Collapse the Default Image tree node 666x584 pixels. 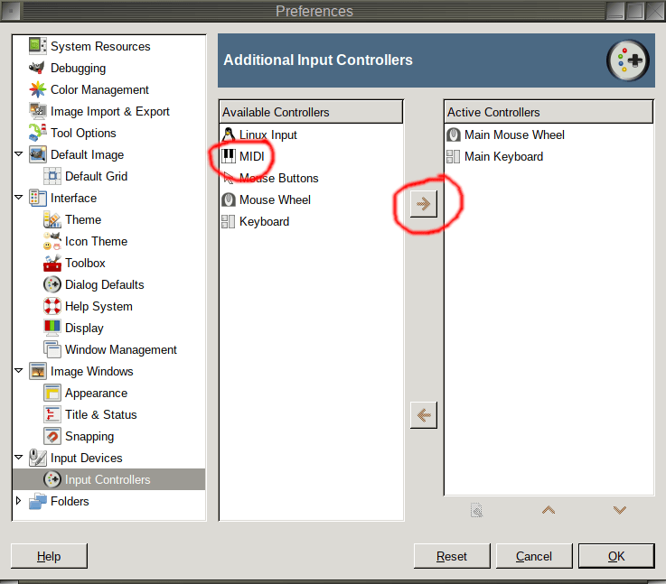click(19, 153)
